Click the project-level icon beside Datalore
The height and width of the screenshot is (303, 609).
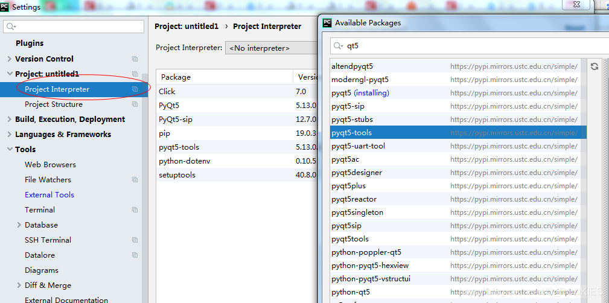(x=135, y=255)
